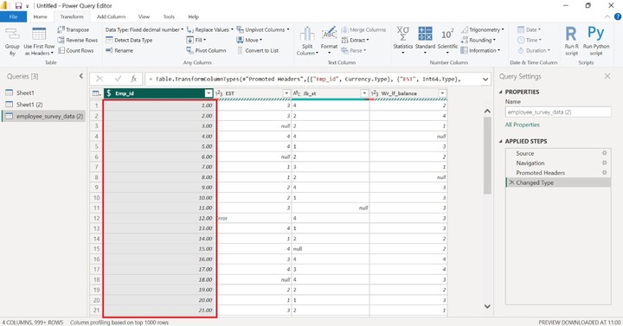The image size is (623, 326).
Task: Collapse the Queries pane
Action: tap(81, 76)
